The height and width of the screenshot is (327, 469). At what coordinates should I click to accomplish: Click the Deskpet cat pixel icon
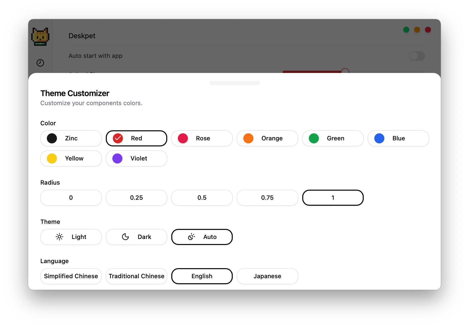click(x=40, y=36)
